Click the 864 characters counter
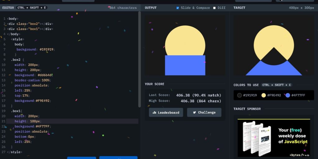 [123, 8]
